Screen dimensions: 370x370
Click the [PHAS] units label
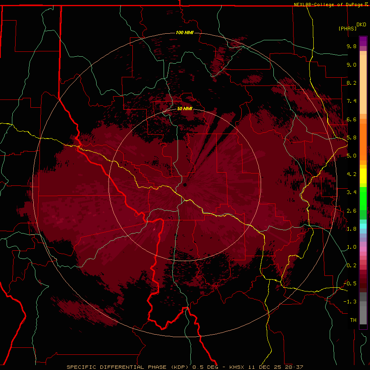pyautogui.click(x=347, y=28)
